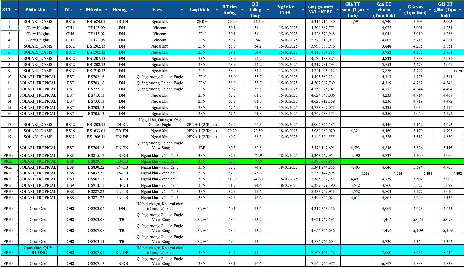
Task: Click the View column filter icon
Action: 182,10
